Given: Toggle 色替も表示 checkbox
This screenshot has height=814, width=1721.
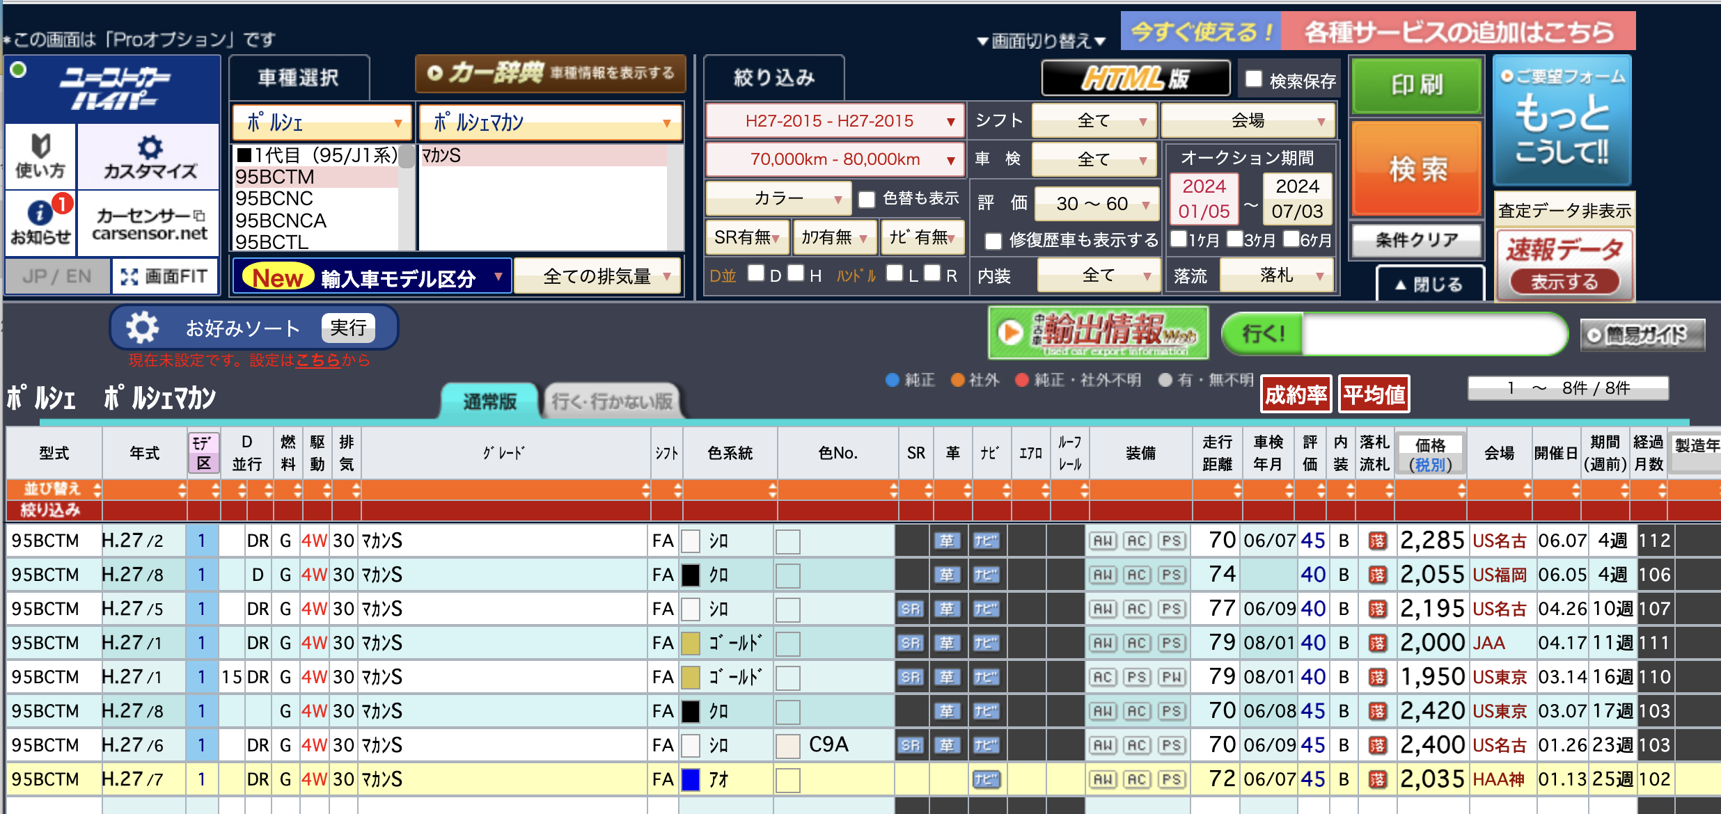Looking at the screenshot, I should (867, 200).
